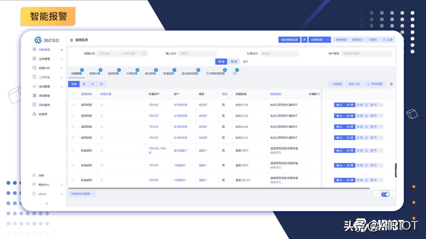Click the 搜索 search button
Screen dimensions: 426x239
tap(221, 61)
